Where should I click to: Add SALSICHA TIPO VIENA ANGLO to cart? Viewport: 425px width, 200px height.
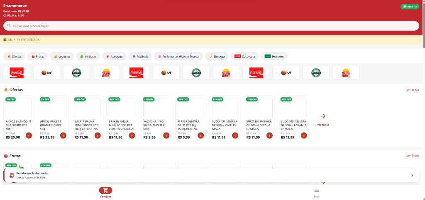coord(166,135)
